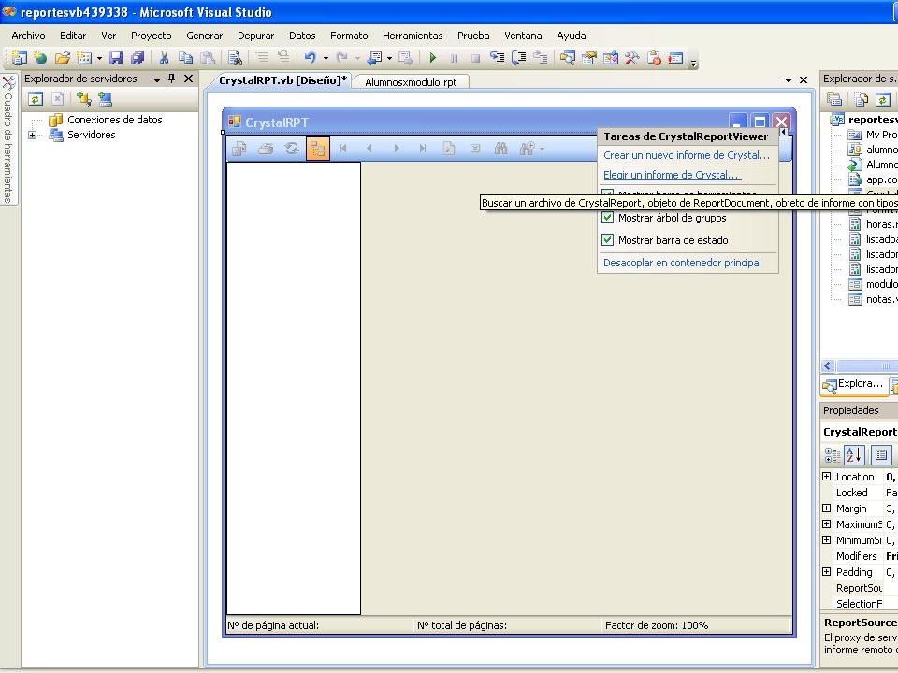This screenshot has width=898, height=673.
Task: Refresh the Server Explorer with the refresh icon
Action: click(36, 100)
